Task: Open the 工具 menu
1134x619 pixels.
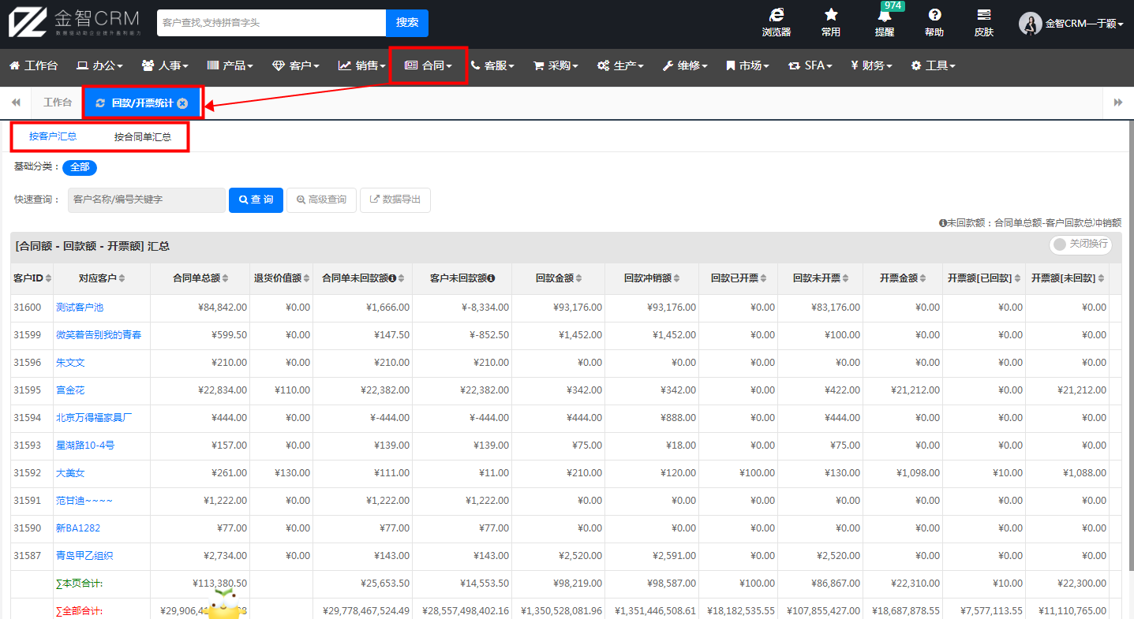Action: click(x=933, y=65)
